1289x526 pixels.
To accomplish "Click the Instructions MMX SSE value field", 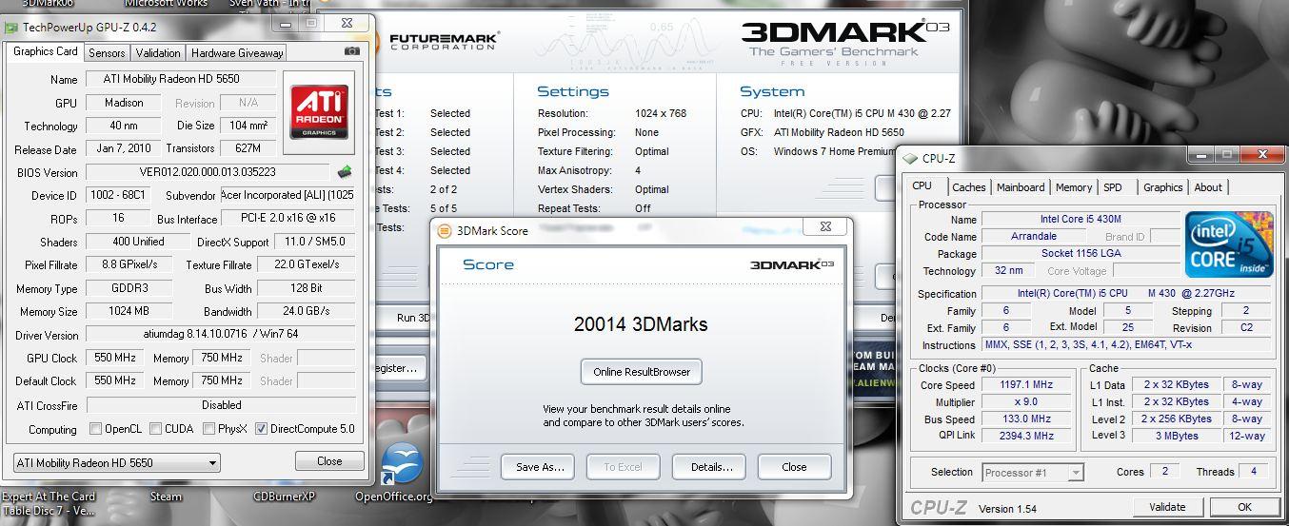I will (x=1126, y=345).
